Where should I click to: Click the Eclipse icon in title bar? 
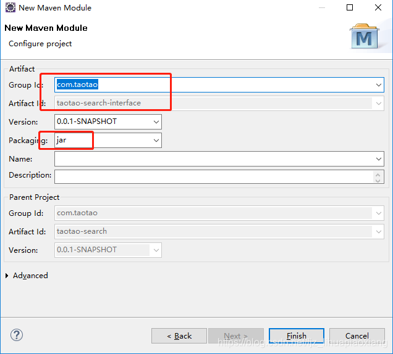coord(11,7)
